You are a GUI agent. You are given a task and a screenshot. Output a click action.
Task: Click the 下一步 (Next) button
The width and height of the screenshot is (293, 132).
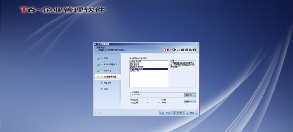(178, 113)
